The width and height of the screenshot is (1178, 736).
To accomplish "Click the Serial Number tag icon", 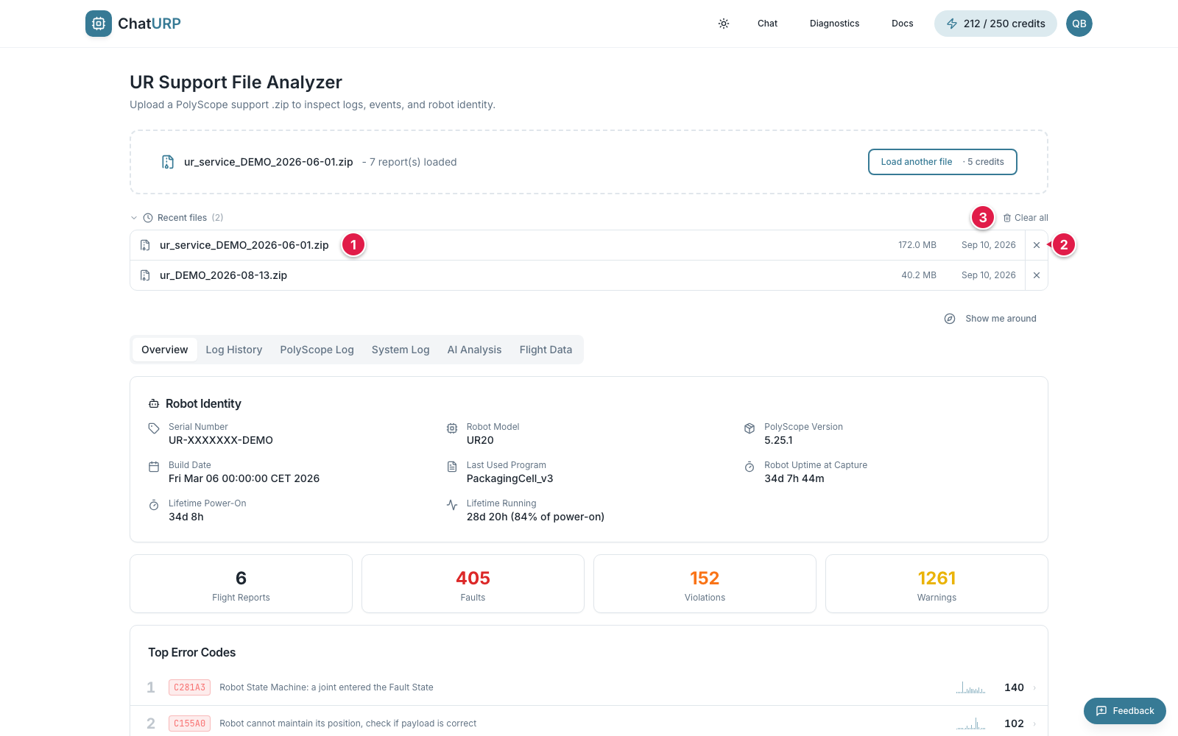I will (154, 428).
